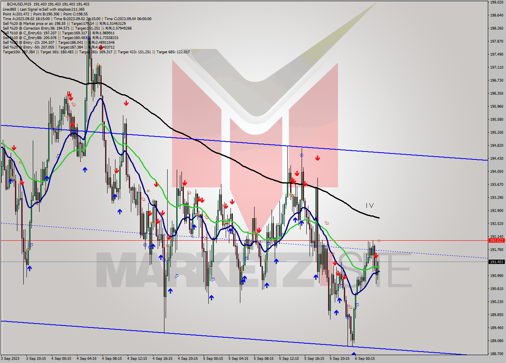Click the 199.020 price axis label
This screenshot has height=363, width=506.
click(497, 2)
